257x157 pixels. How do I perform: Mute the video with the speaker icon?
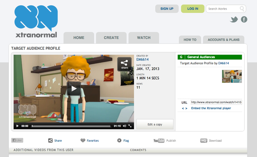(124, 126)
